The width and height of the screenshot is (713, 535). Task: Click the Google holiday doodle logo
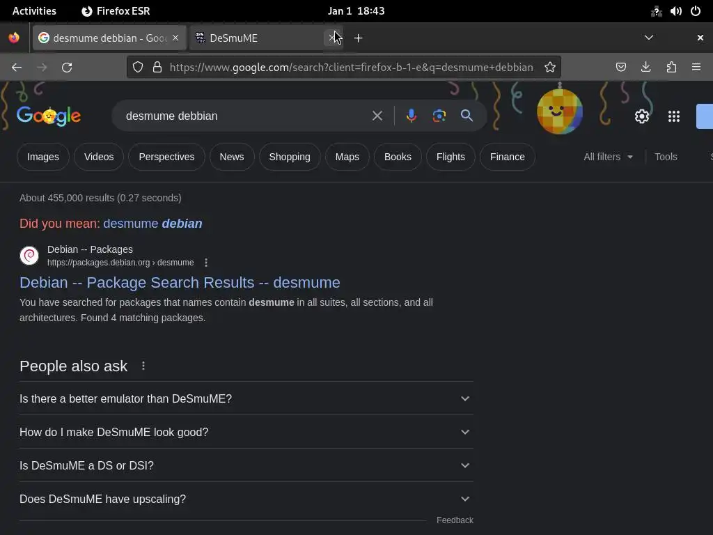point(49,116)
